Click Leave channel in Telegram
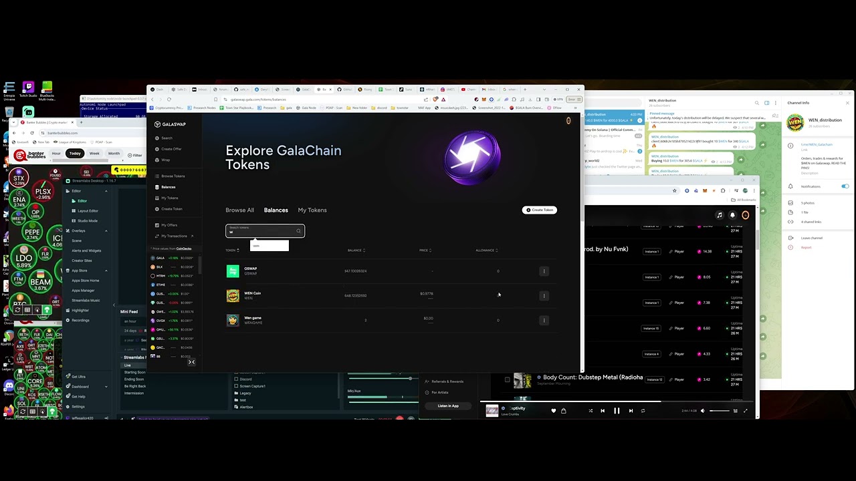The height and width of the screenshot is (481, 856). (x=812, y=238)
